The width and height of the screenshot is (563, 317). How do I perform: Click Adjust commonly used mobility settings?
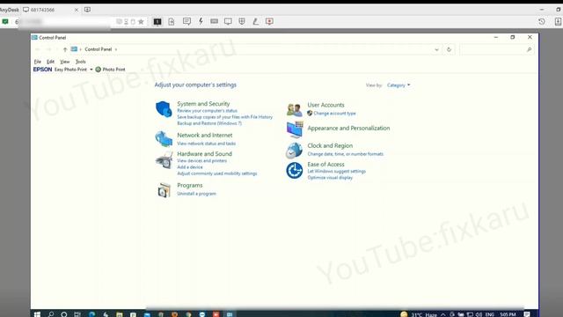pyautogui.click(x=217, y=173)
